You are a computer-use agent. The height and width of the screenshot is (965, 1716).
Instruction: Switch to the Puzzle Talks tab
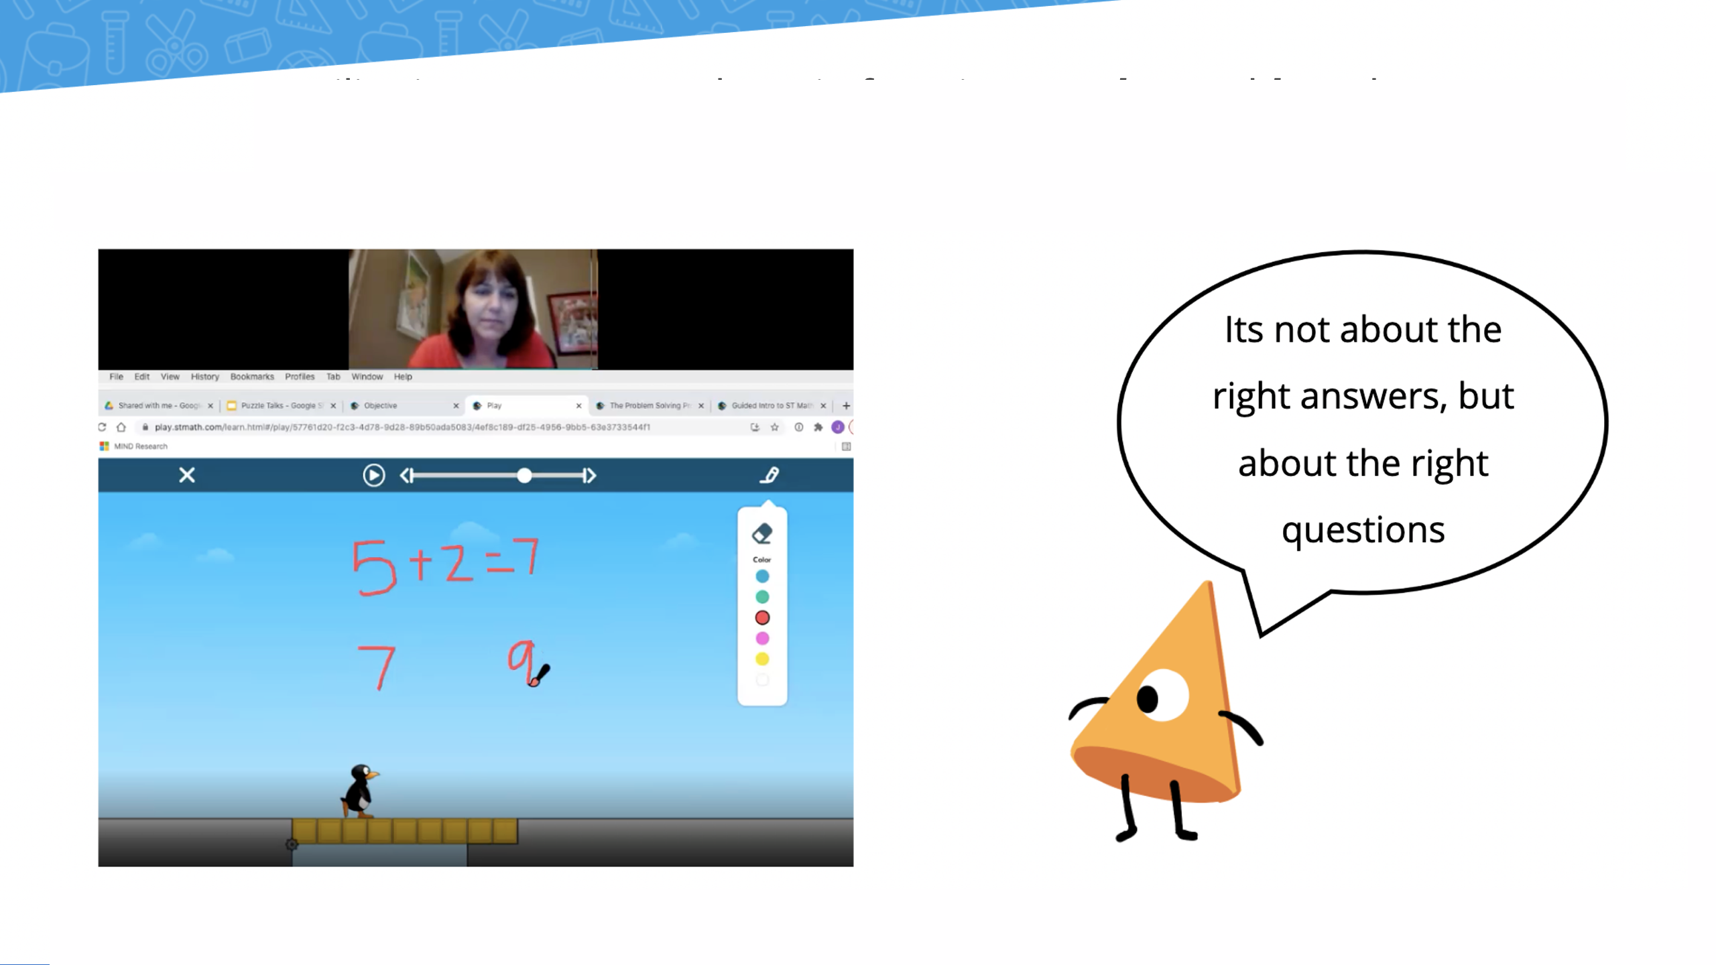click(x=278, y=405)
